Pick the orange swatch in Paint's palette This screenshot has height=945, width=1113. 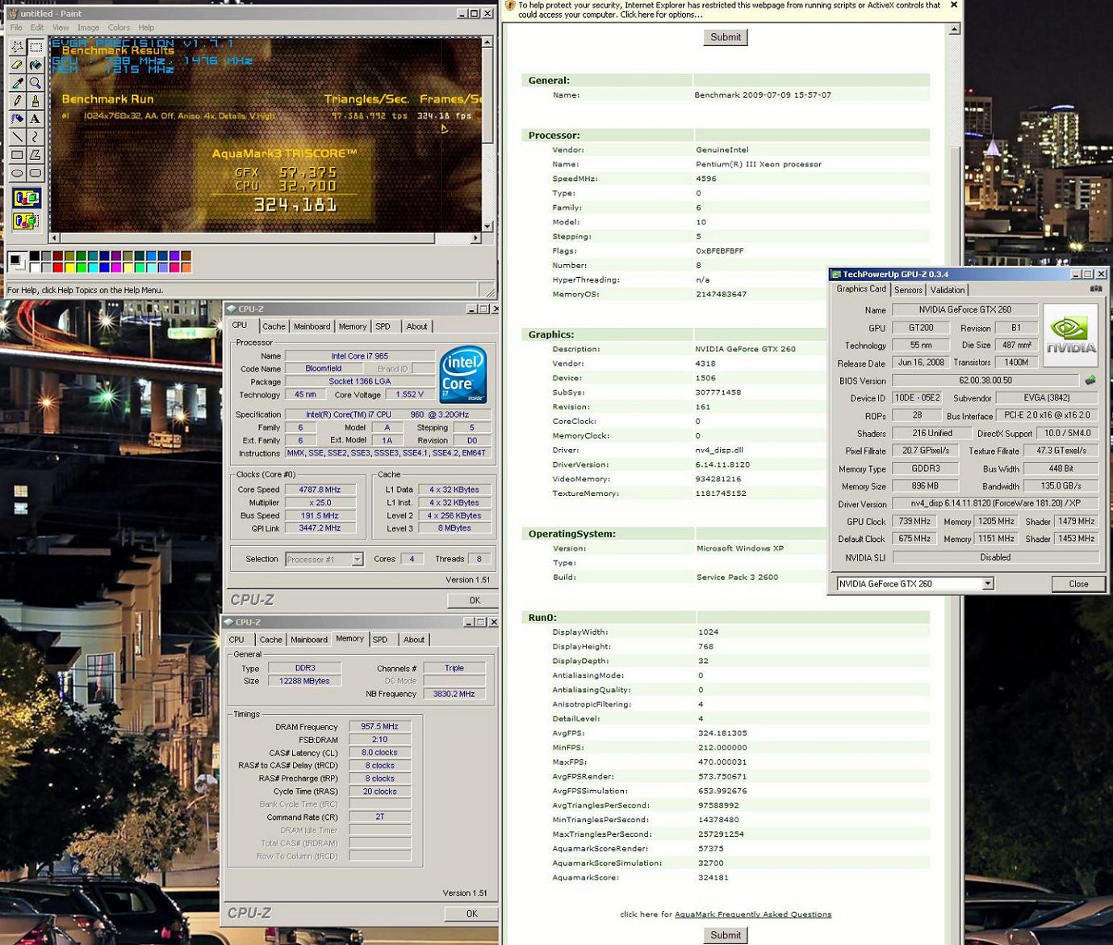tap(186, 267)
